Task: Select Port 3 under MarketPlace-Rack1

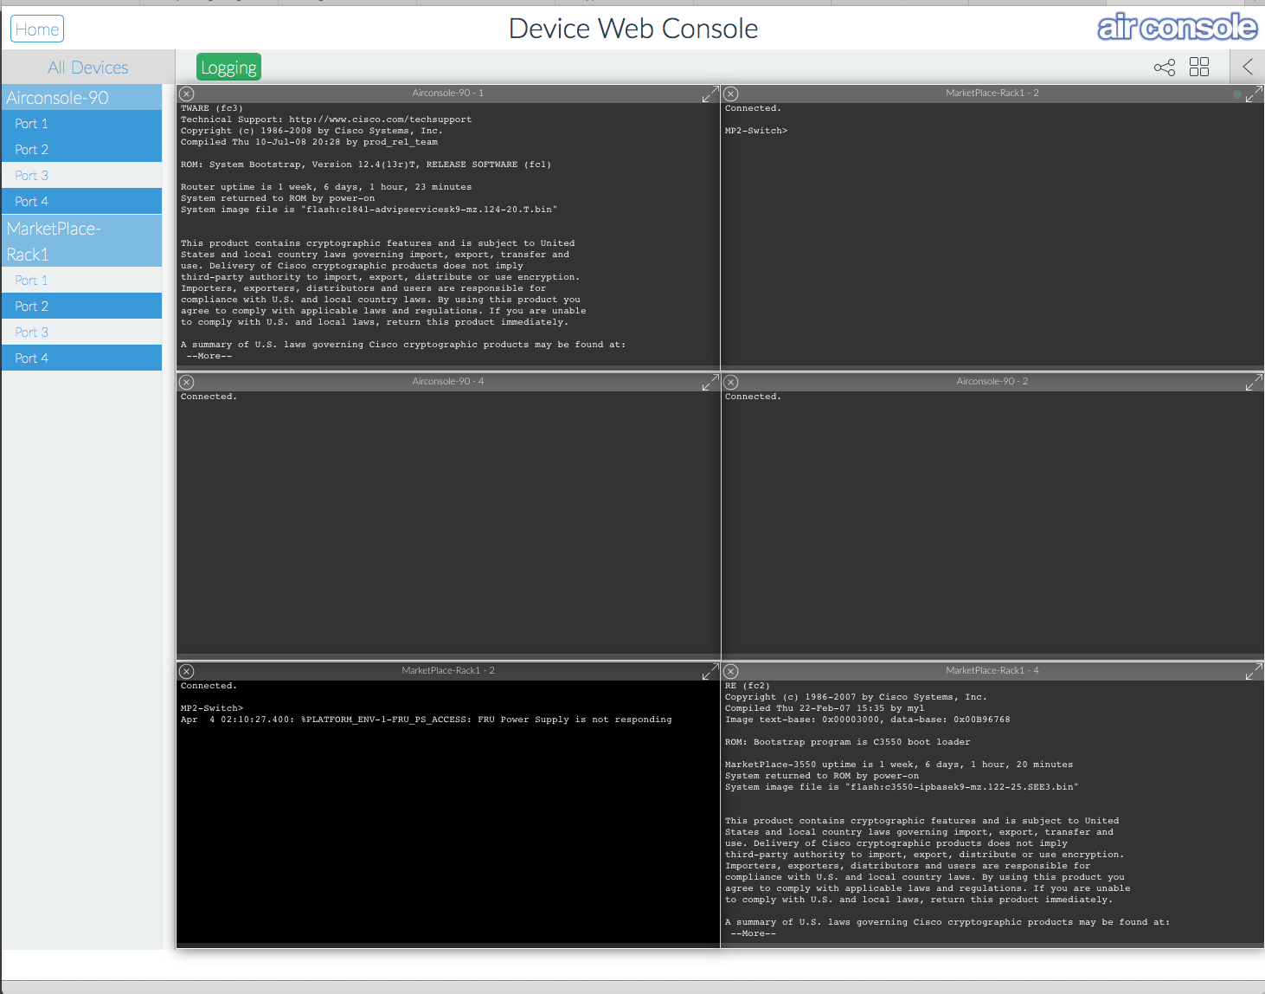Action: point(81,332)
